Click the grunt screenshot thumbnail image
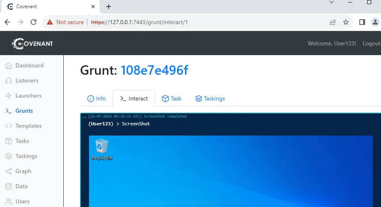The width and height of the screenshot is (381, 207). [x=231, y=171]
